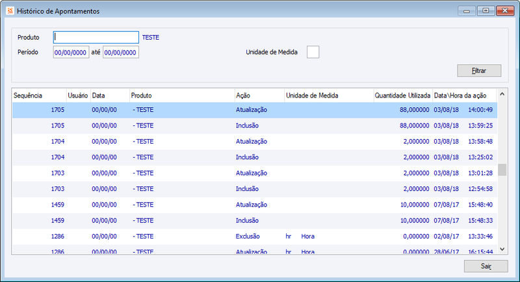Select row 1459 Inclusão at 15:48:33
This screenshot has height=282, width=520.
point(255,221)
